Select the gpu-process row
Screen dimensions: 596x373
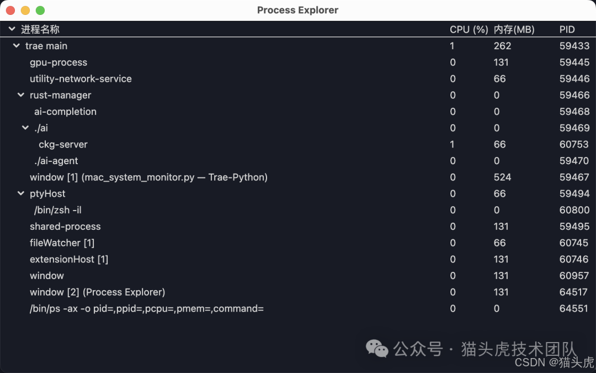pos(58,62)
